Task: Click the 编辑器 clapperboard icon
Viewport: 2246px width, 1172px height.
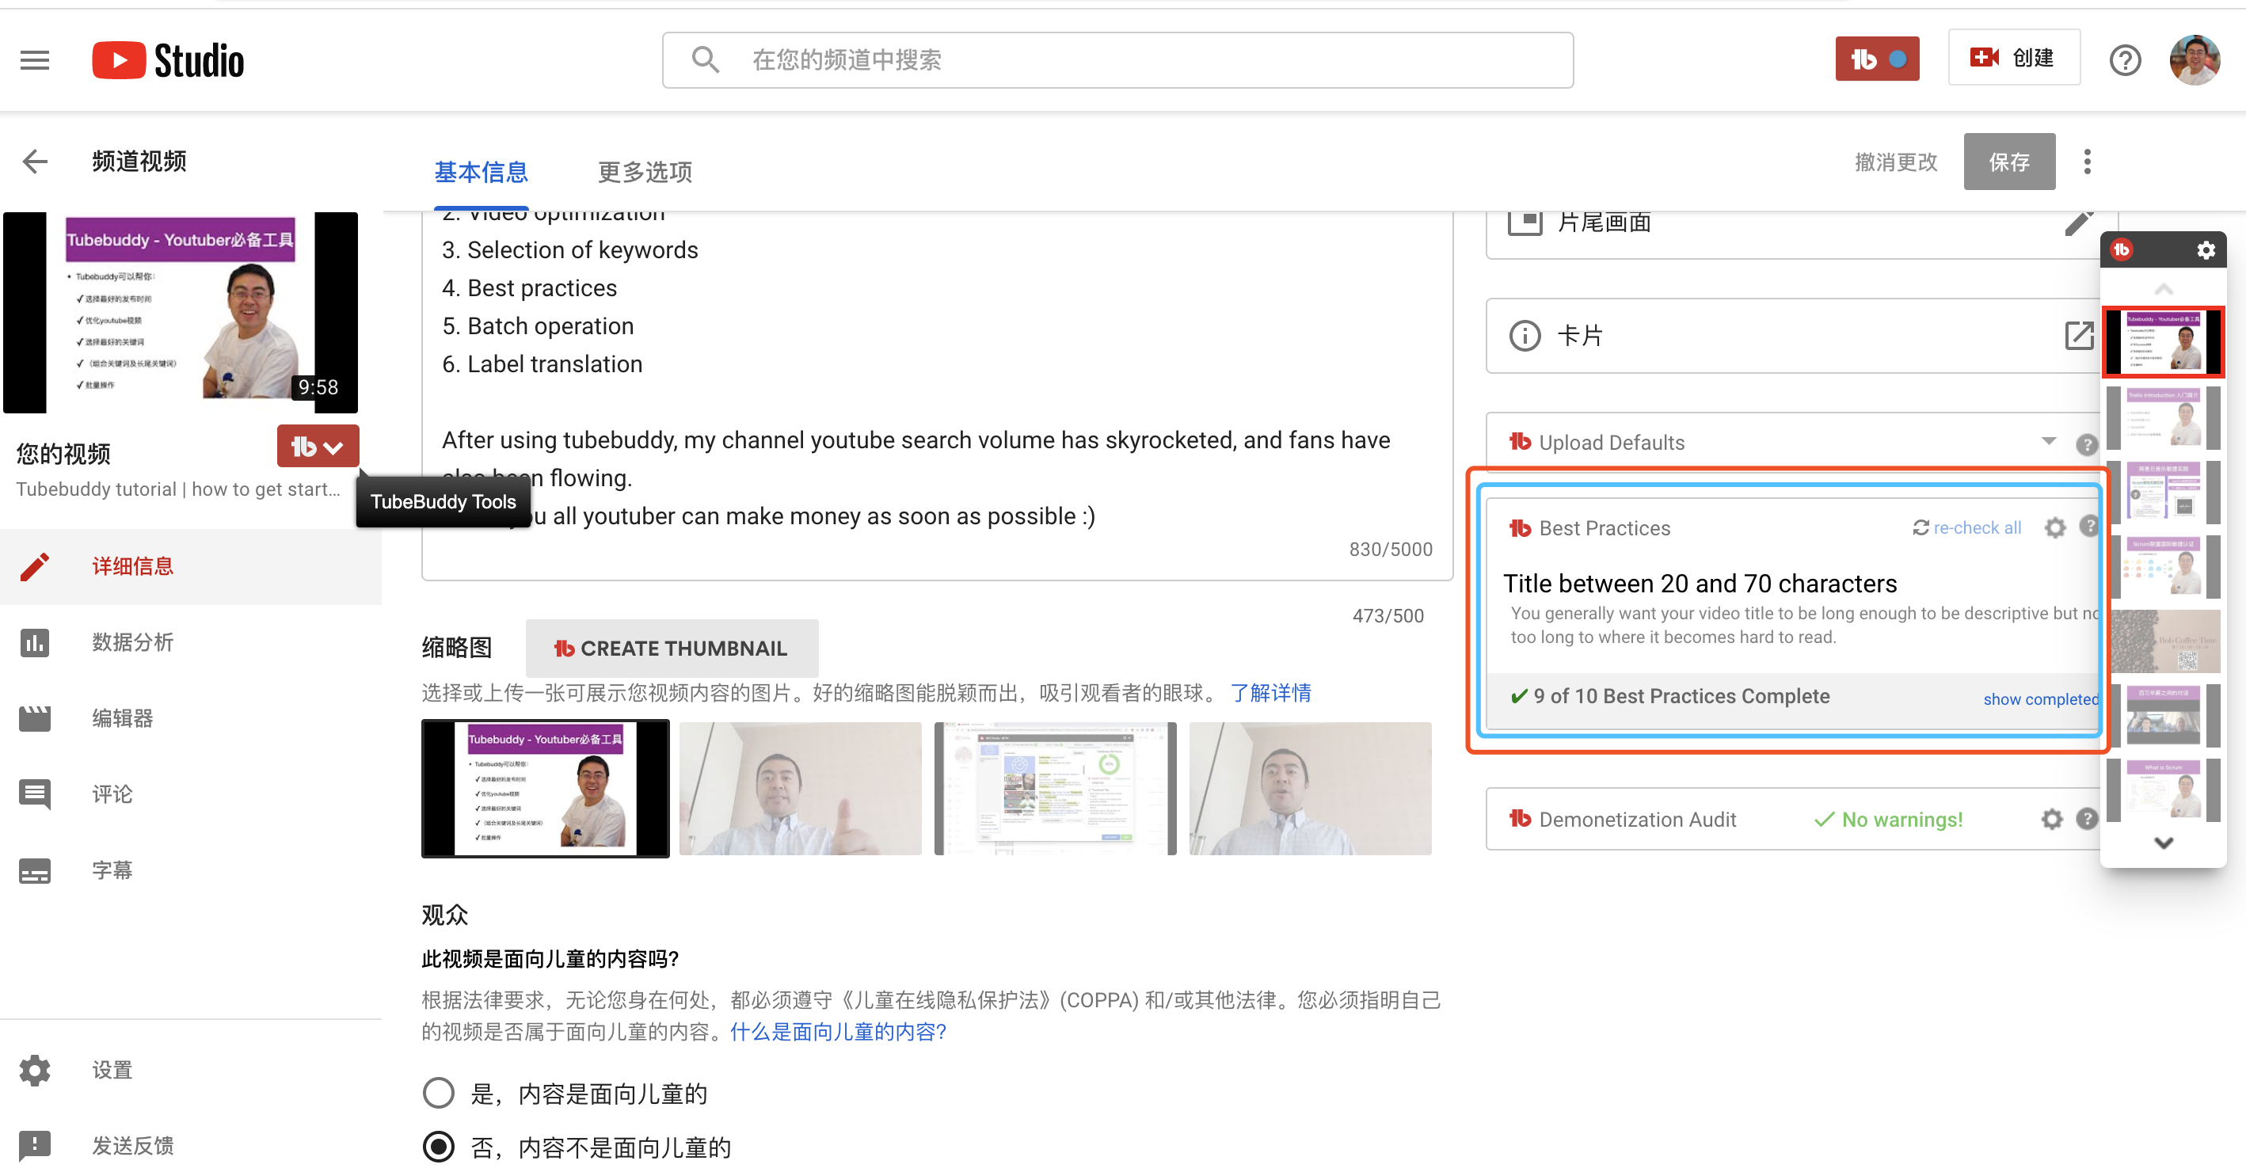Action: pos(35,718)
